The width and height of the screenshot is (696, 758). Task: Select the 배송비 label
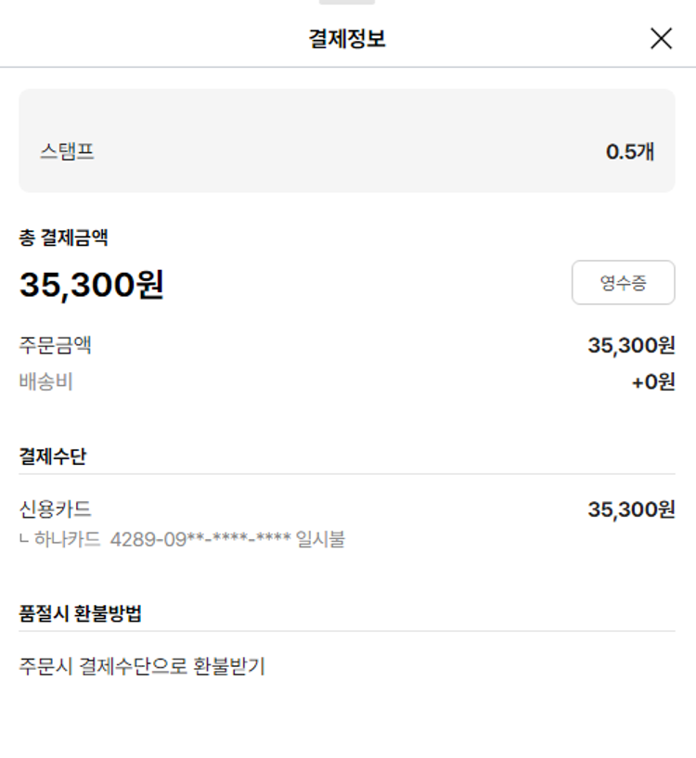pyautogui.click(x=46, y=381)
